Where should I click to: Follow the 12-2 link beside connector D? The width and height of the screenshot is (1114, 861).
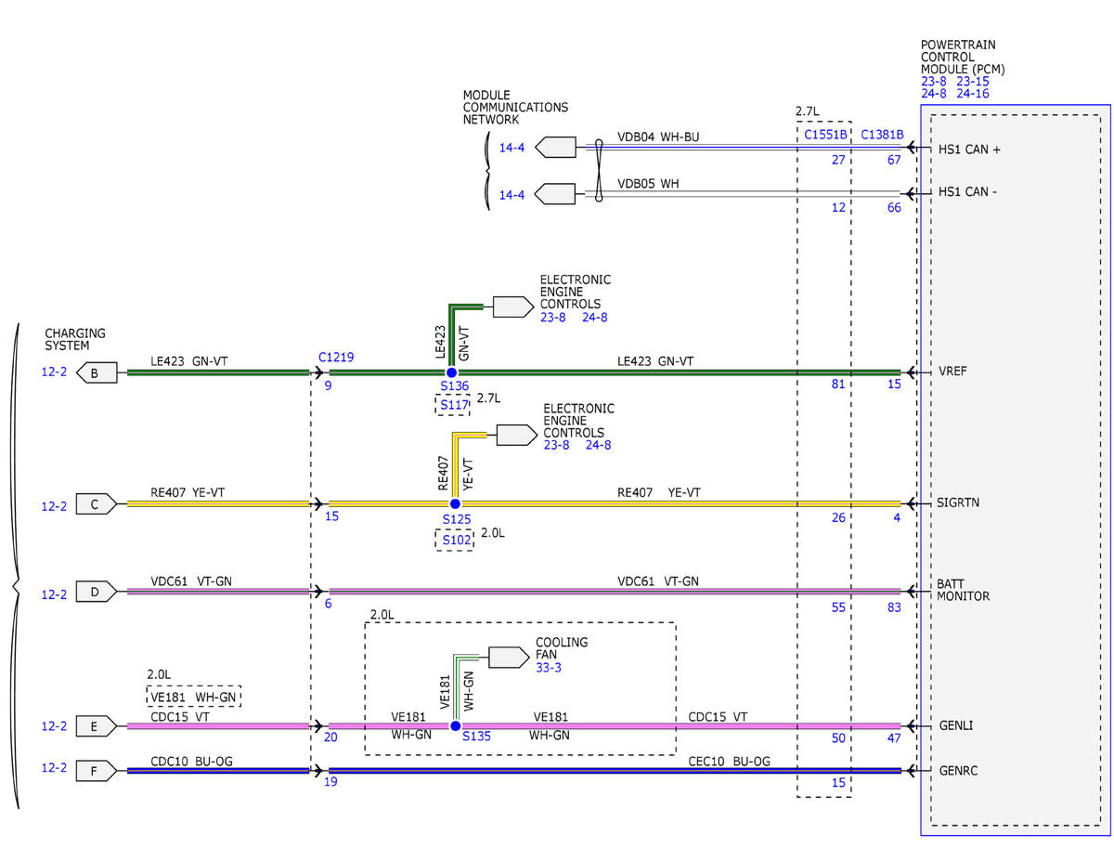click(55, 594)
